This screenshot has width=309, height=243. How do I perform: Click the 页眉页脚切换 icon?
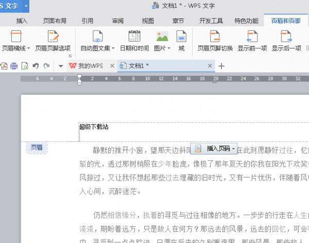[215, 36]
